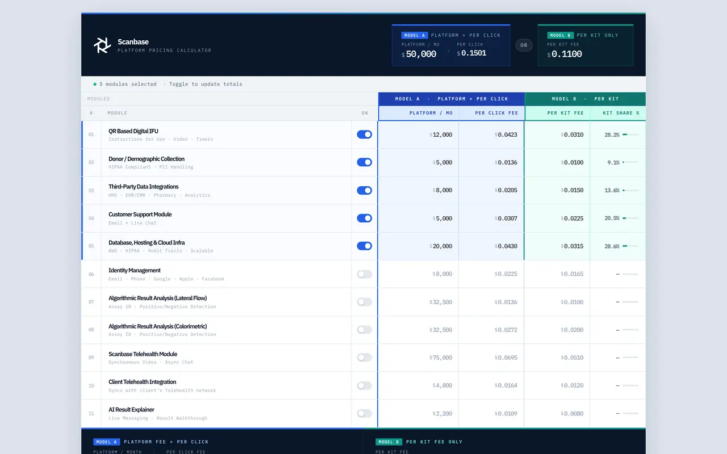Image resolution: width=727 pixels, height=454 pixels.
Task: Click the OR pill between models
Action: [524, 45]
